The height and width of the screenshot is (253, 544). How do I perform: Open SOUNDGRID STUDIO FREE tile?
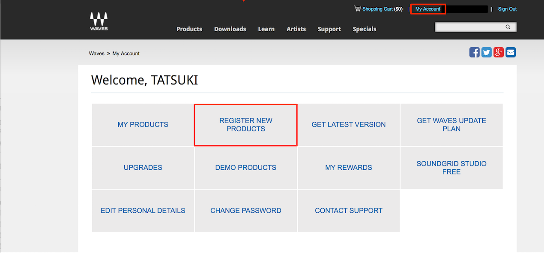coord(451,168)
